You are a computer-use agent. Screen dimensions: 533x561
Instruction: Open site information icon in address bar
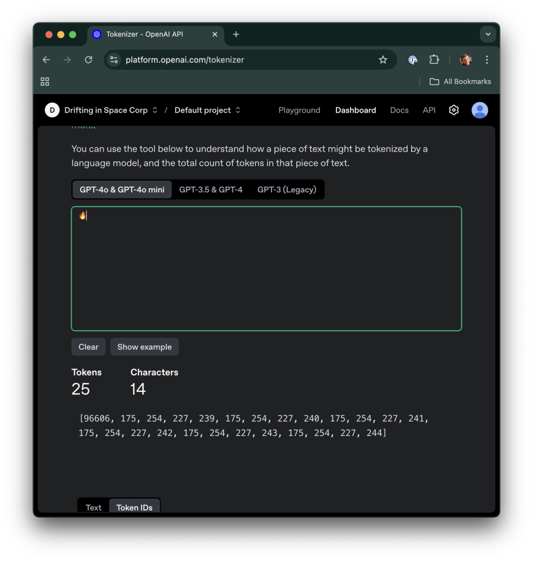point(114,60)
